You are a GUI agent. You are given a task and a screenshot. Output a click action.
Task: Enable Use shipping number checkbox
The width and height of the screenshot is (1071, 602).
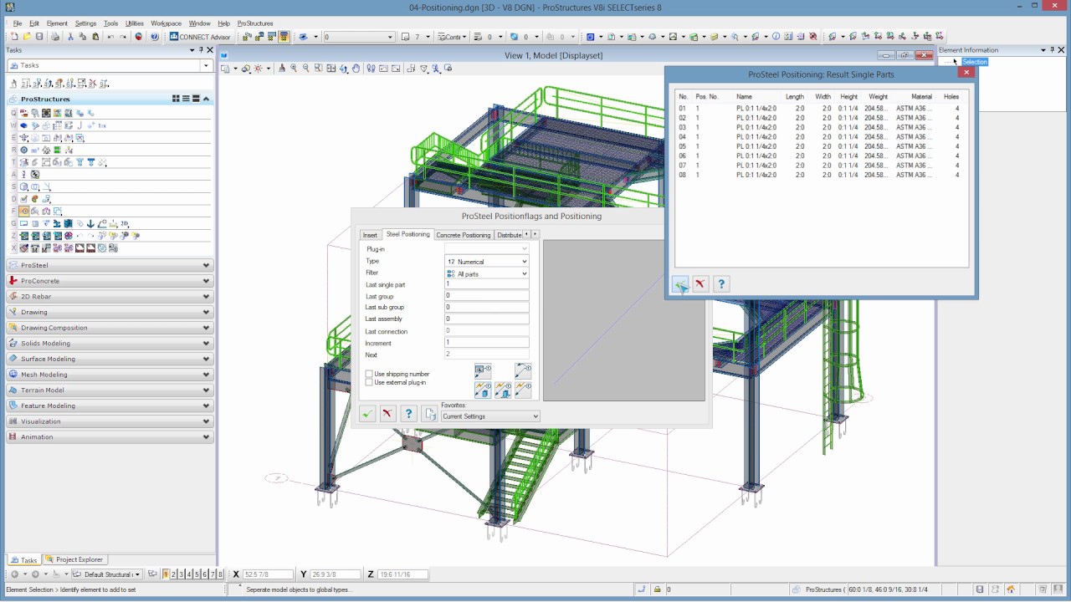click(369, 374)
